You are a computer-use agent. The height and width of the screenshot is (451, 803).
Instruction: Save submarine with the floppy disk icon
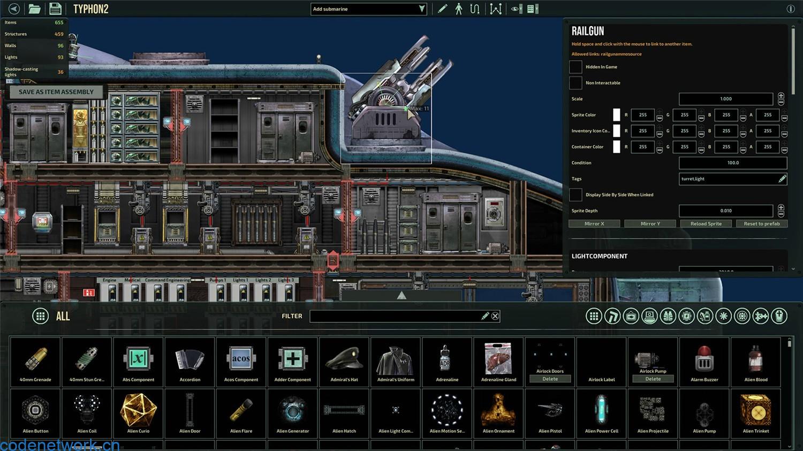[55, 9]
